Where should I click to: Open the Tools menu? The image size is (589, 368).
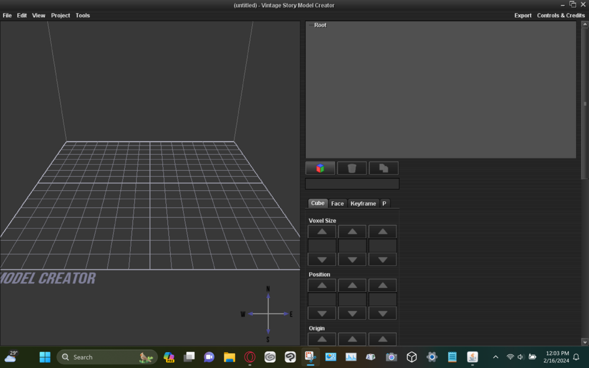[x=82, y=15]
